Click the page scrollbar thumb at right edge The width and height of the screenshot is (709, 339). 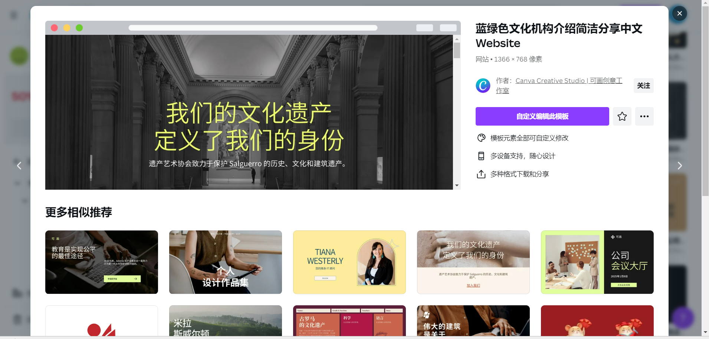(x=705, y=101)
